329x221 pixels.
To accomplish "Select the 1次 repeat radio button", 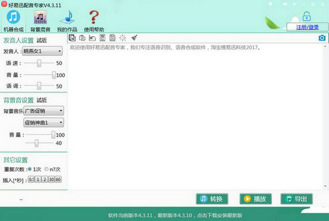I will tap(29, 169).
